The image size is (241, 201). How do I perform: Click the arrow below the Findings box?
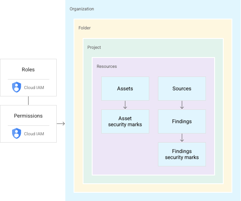click(182, 138)
